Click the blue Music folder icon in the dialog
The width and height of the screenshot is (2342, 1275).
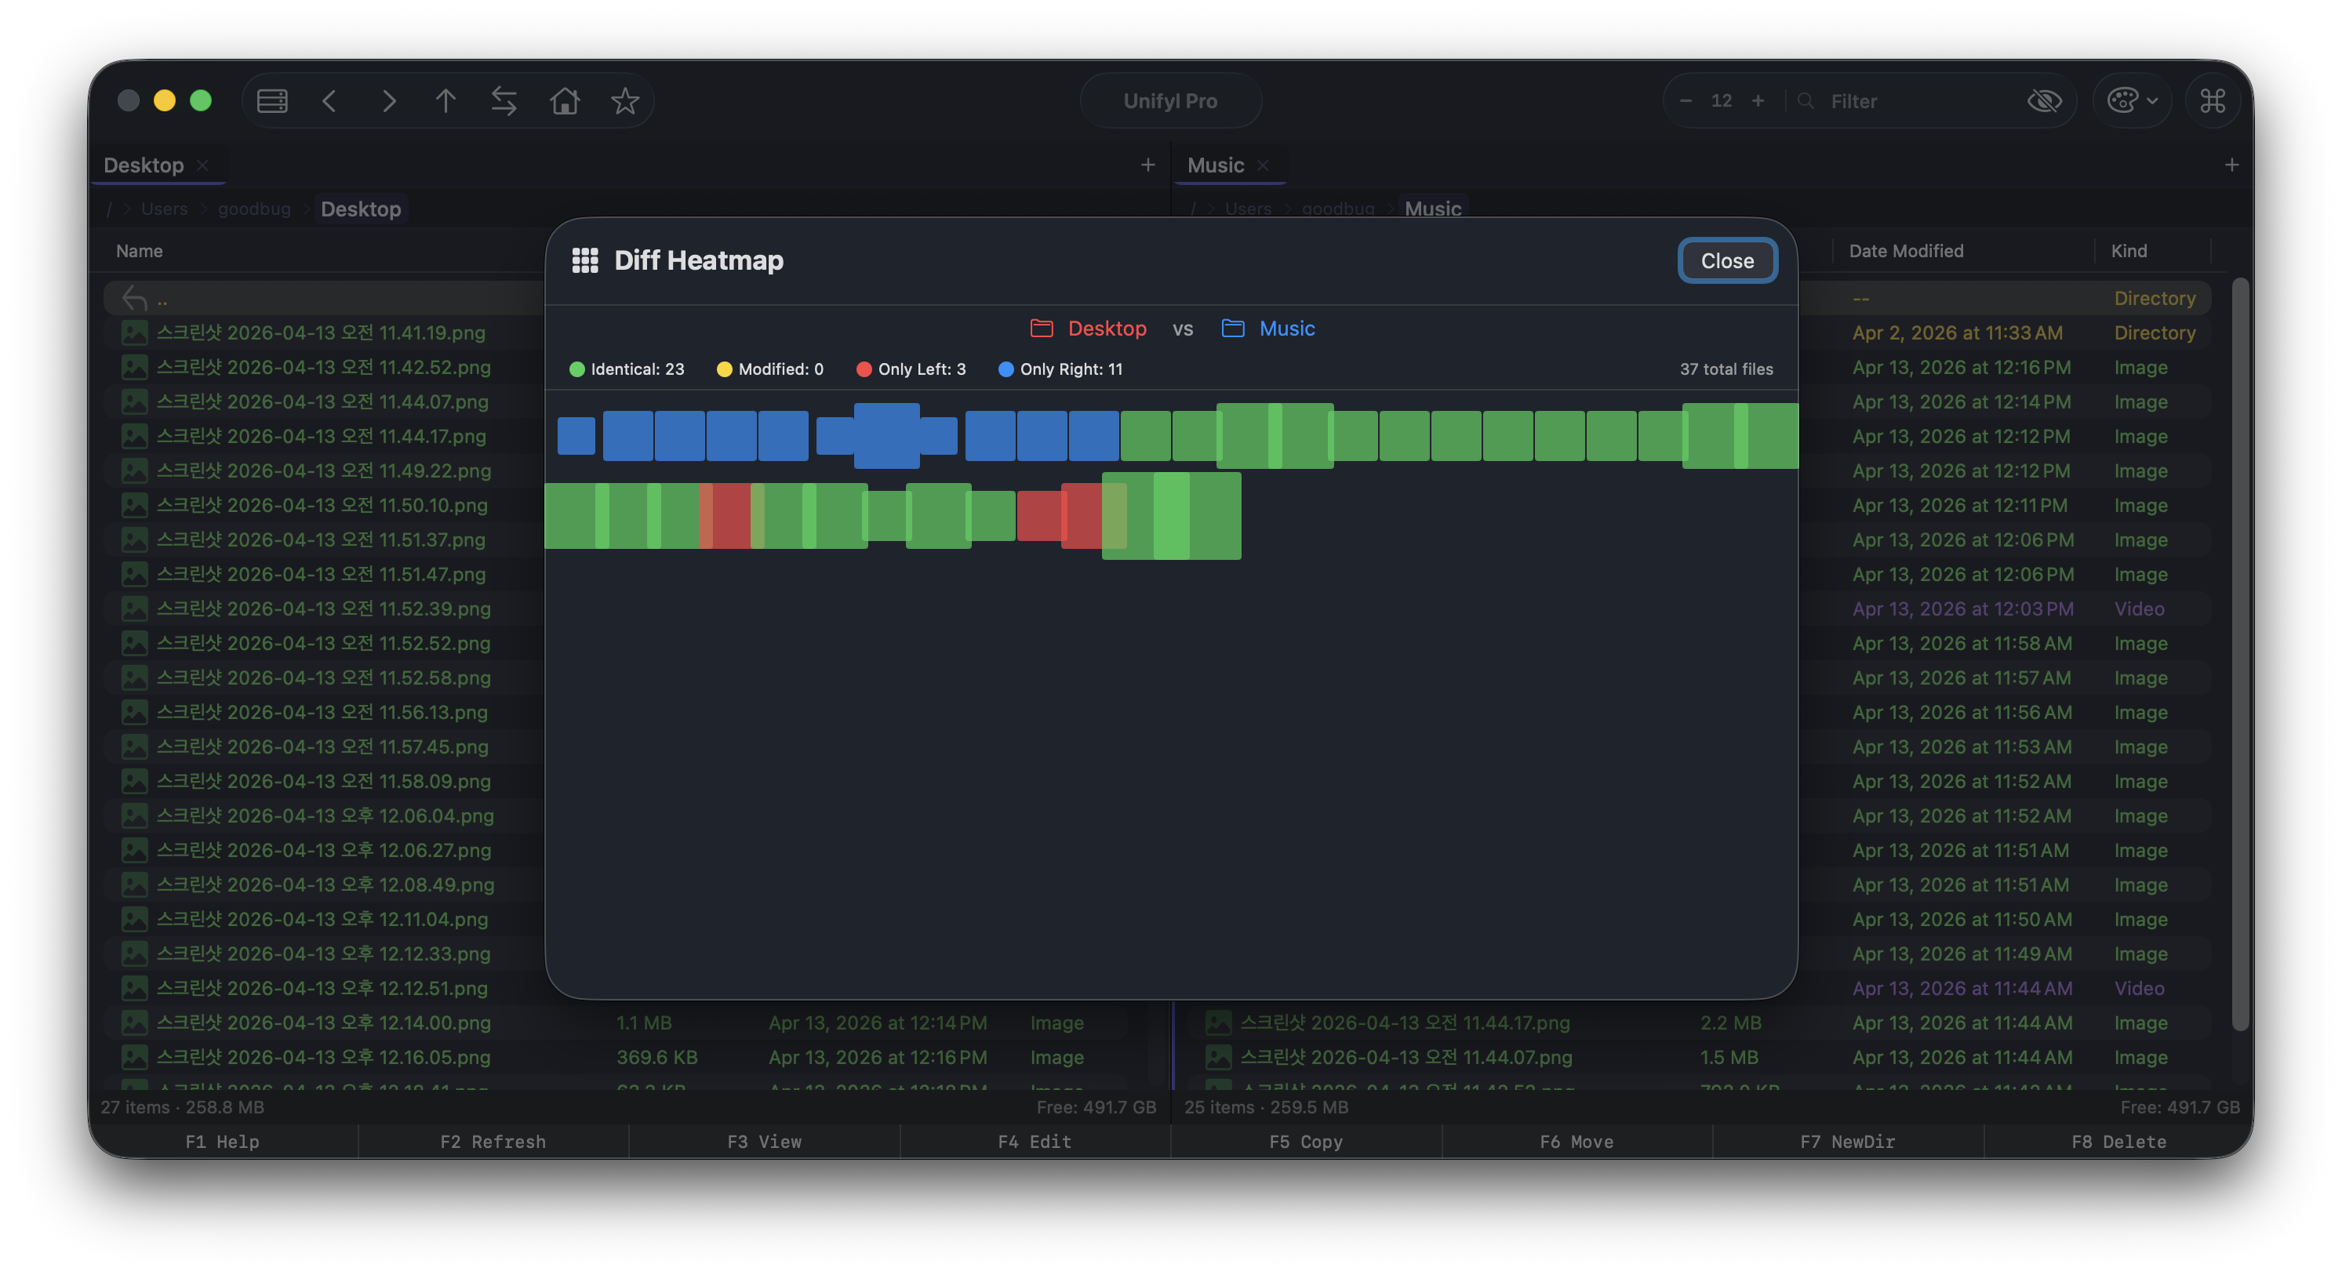1233,328
